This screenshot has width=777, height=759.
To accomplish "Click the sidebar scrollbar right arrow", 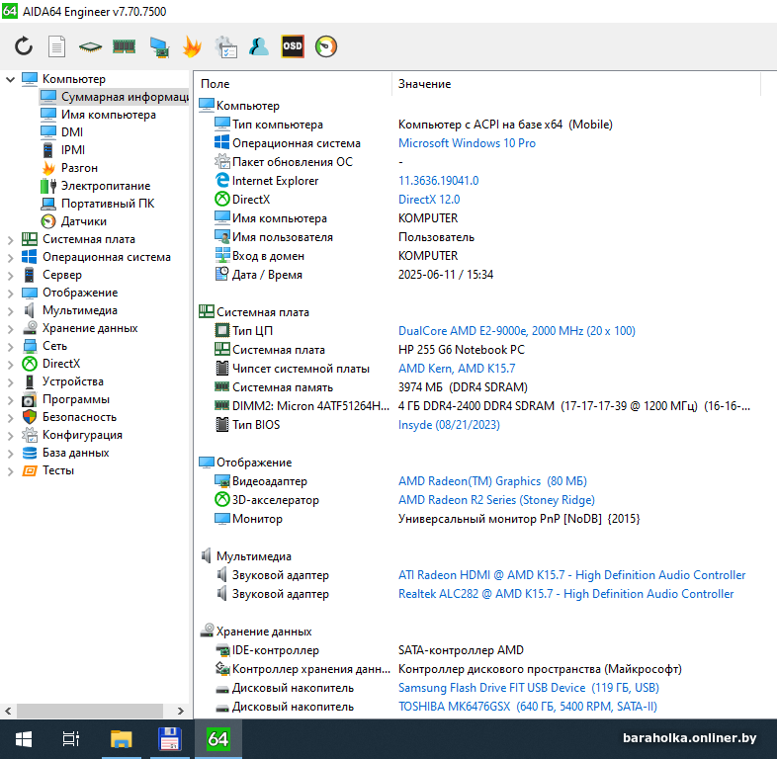I will click(x=181, y=711).
